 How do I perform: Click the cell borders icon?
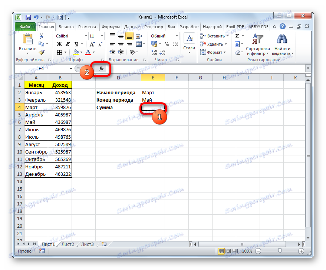tap(59, 52)
